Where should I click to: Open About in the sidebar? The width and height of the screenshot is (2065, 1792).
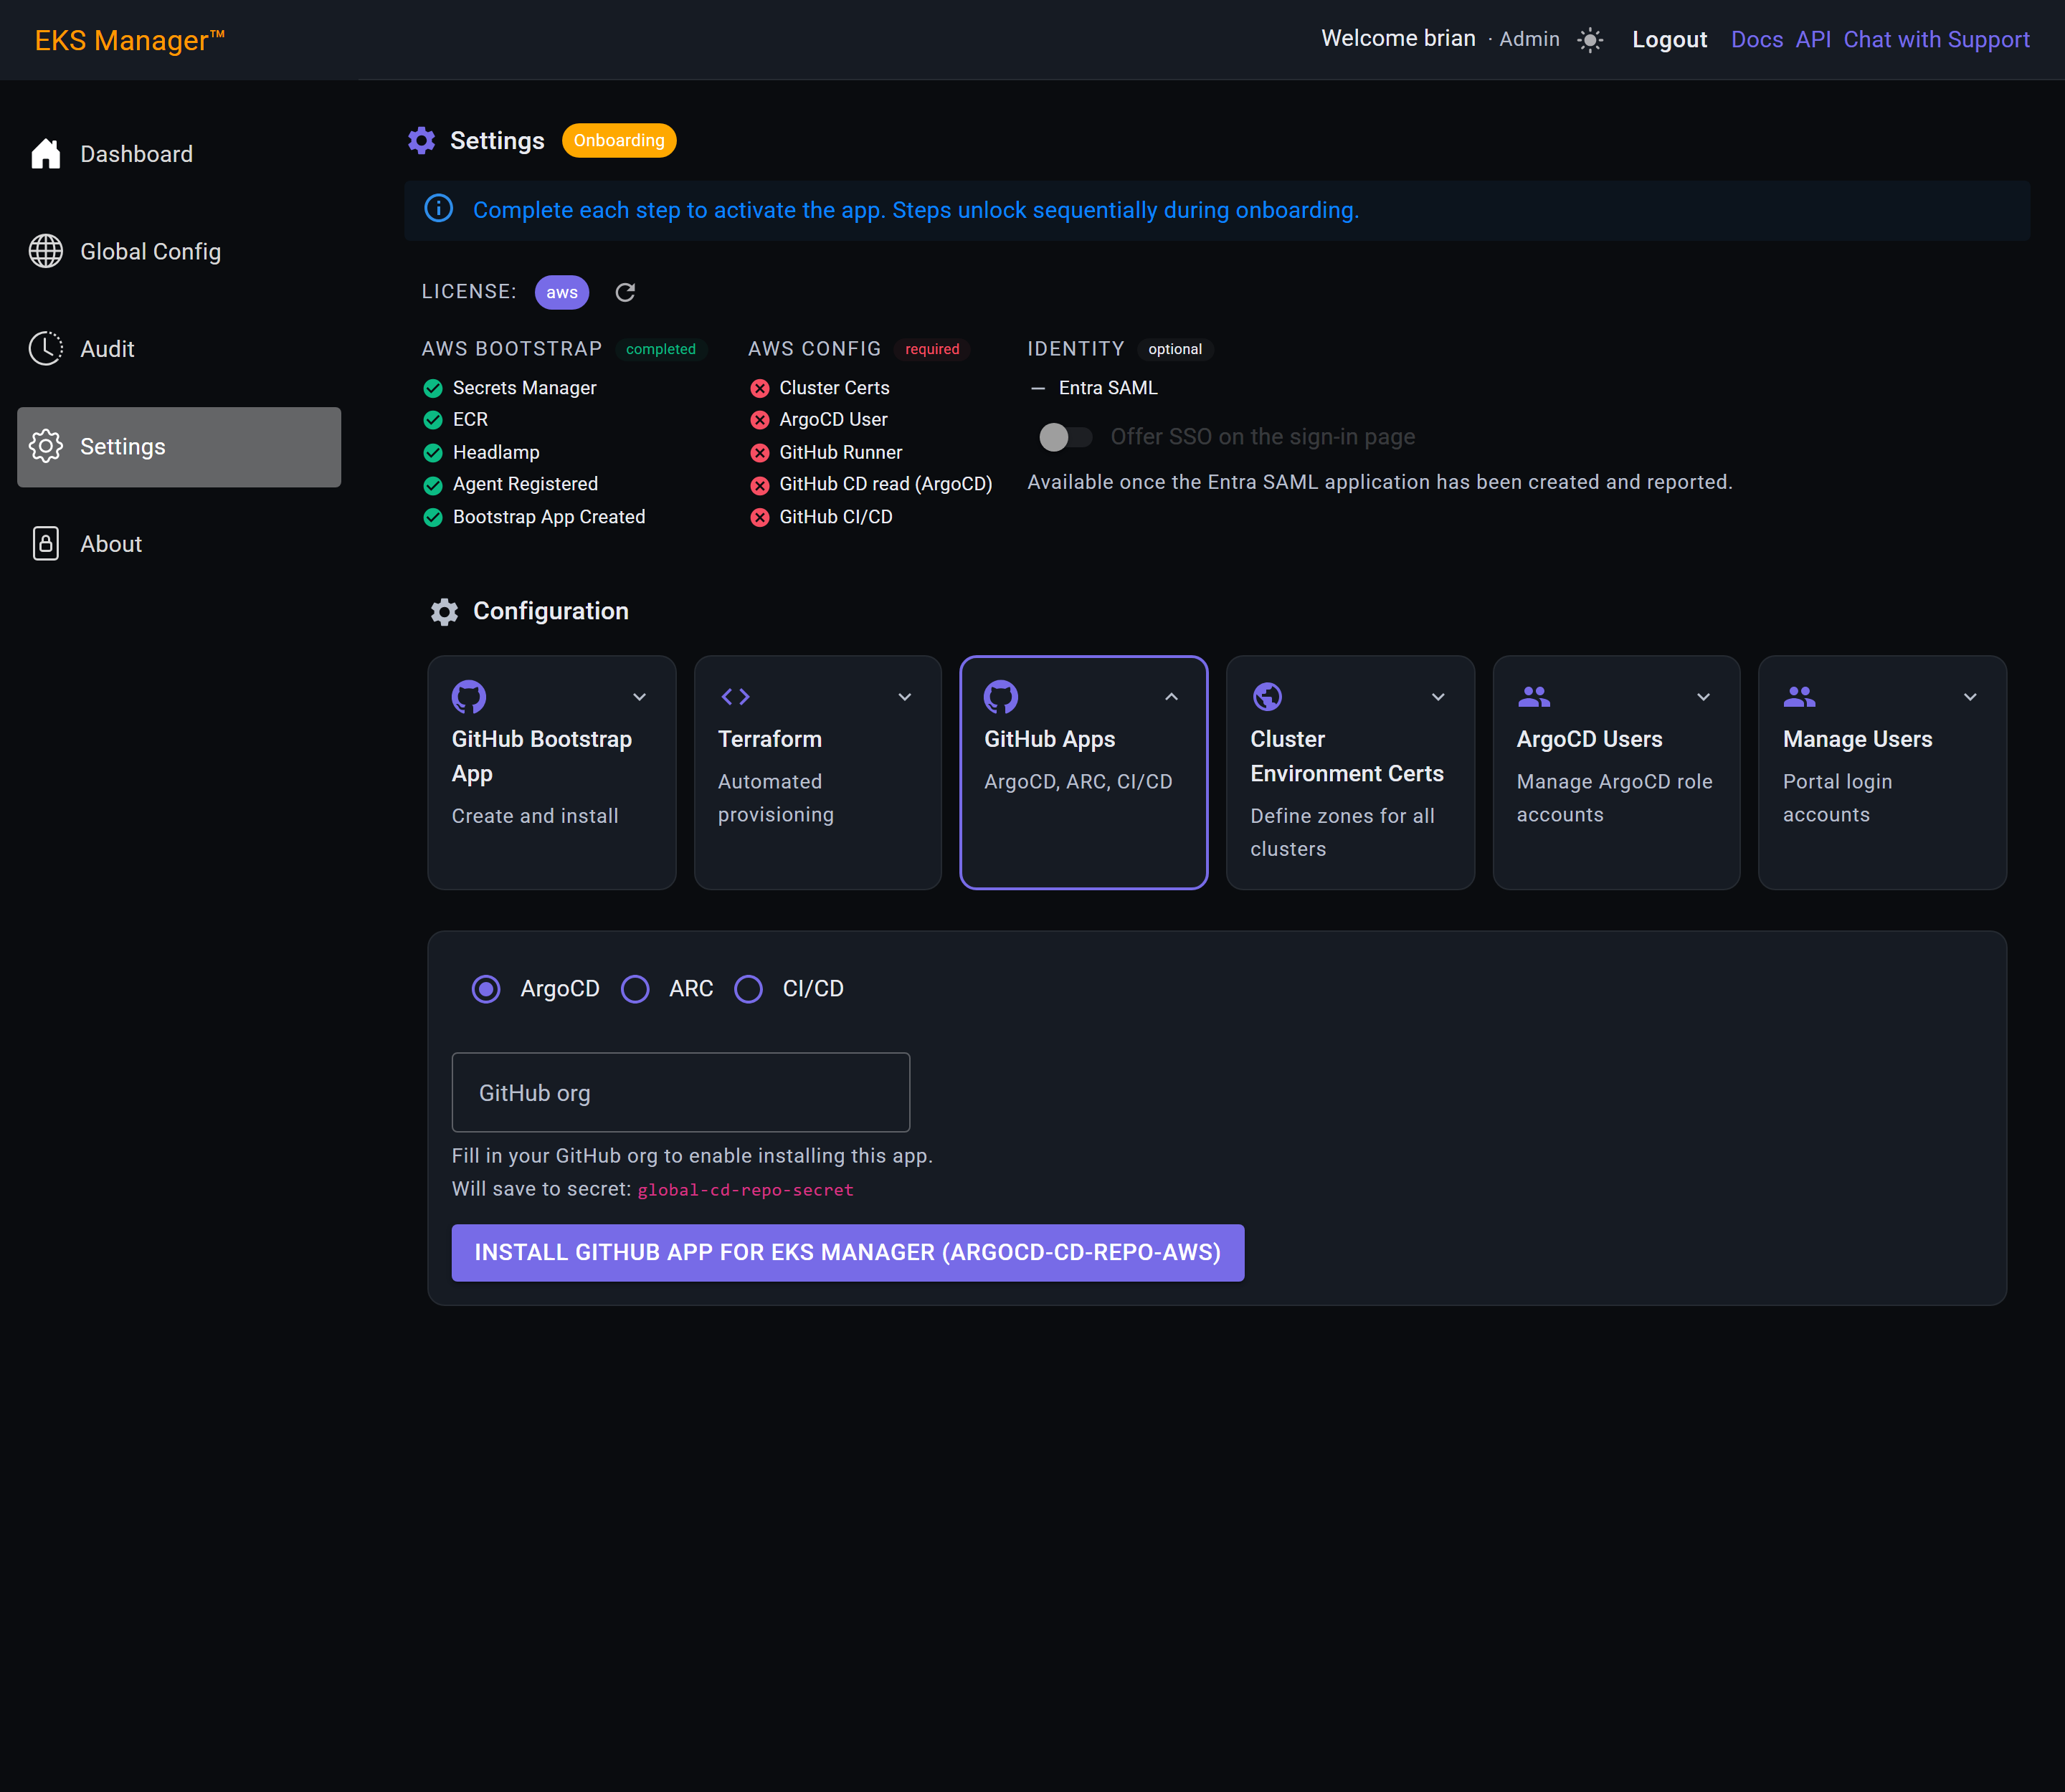coord(179,544)
